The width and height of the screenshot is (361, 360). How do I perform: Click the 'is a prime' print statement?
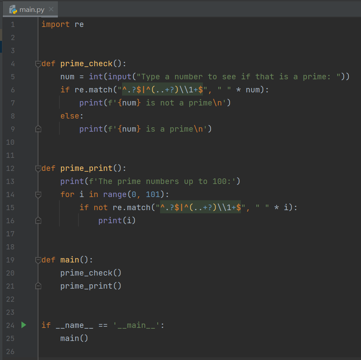(x=145, y=129)
